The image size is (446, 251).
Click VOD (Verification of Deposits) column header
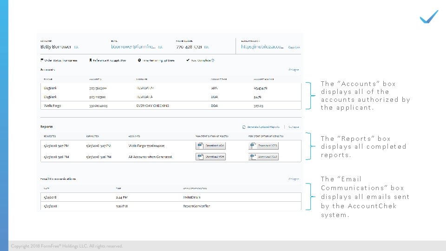coord(266,136)
